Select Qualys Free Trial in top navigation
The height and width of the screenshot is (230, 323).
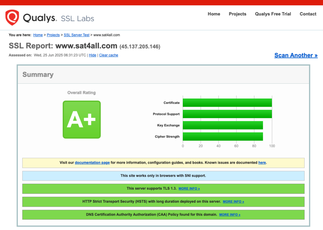(273, 14)
